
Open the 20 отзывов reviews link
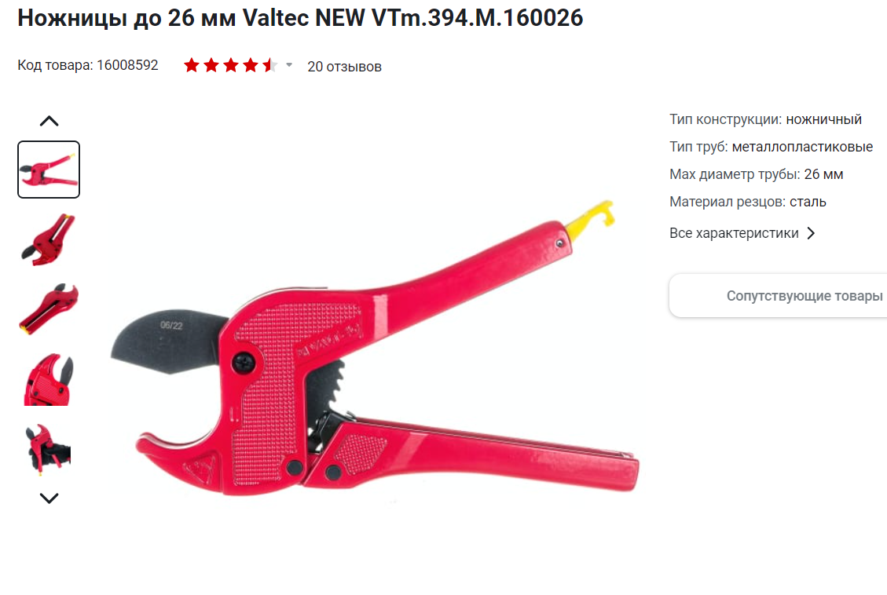(344, 67)
